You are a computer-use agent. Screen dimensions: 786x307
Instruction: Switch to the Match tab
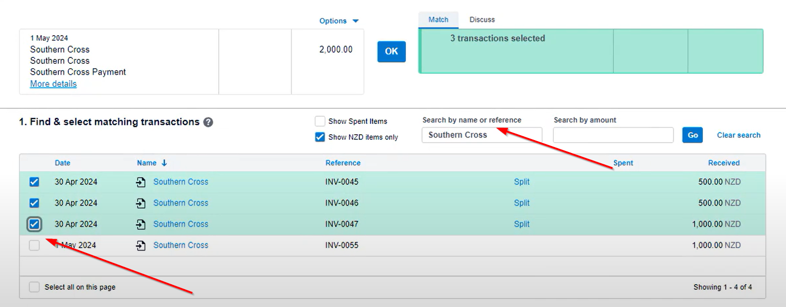coord(439,20)
